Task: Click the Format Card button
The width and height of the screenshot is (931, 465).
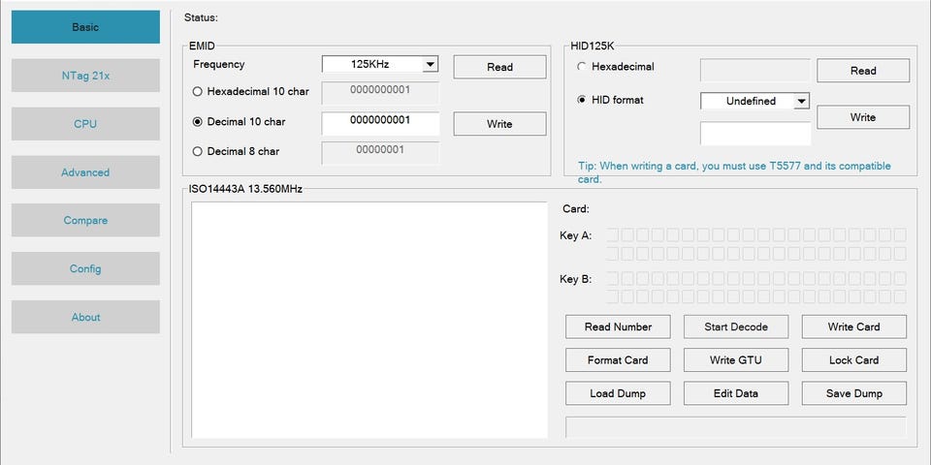Action: (618, 360)
